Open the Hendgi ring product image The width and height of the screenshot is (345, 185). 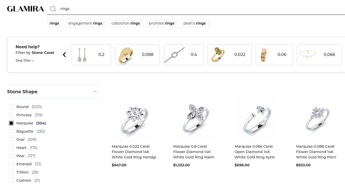point(134,119)
